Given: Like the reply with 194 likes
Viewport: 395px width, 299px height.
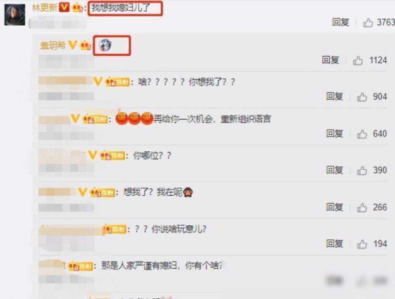Looking at the screenshot, I should 362,244.
